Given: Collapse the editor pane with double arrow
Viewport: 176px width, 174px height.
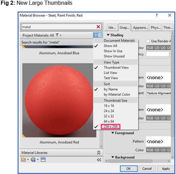Looking at the screenshot, I should pos(99,160).
